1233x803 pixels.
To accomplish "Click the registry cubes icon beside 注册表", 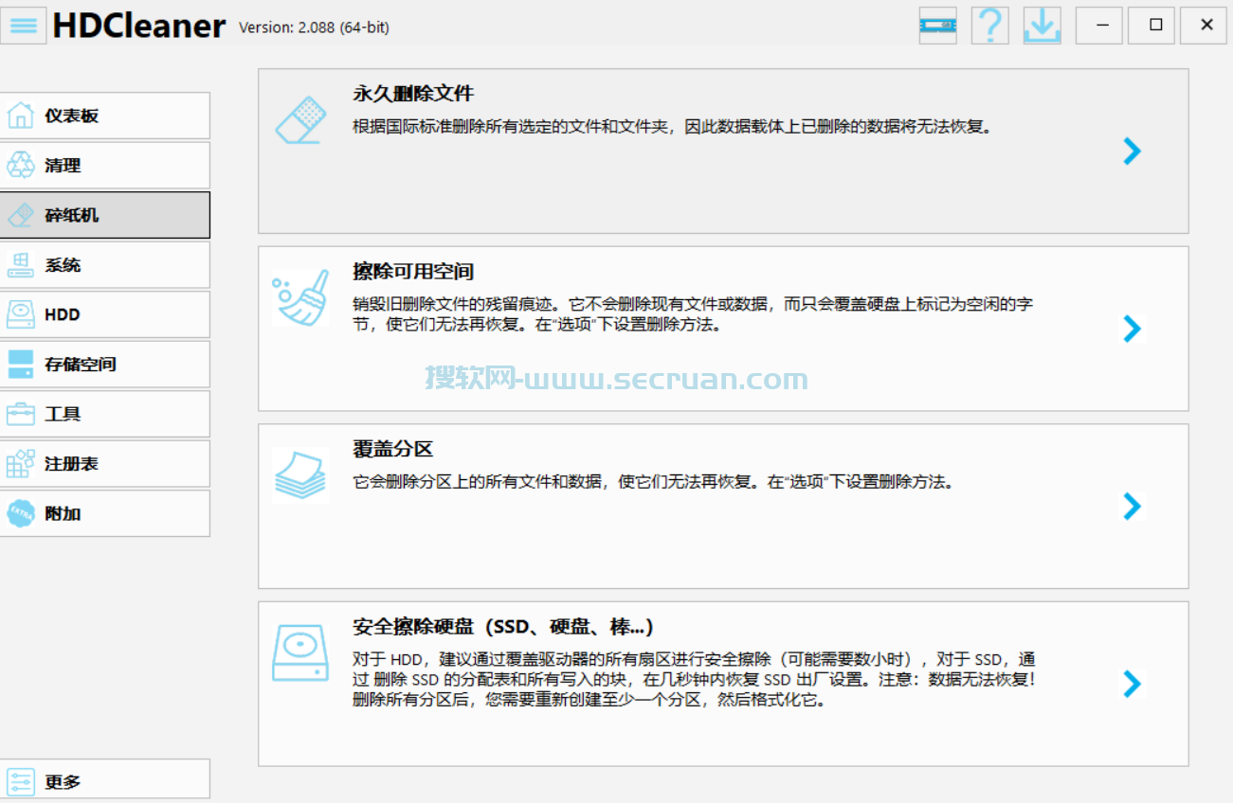I will point(21,464).
